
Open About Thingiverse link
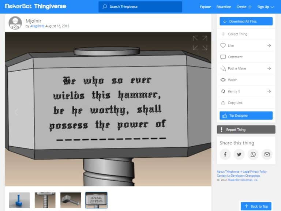click(228, 172)
